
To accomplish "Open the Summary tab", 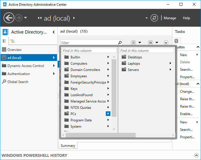I will [68, 145].
